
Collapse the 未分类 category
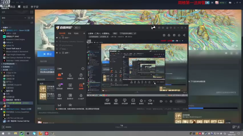click(2, 70)
